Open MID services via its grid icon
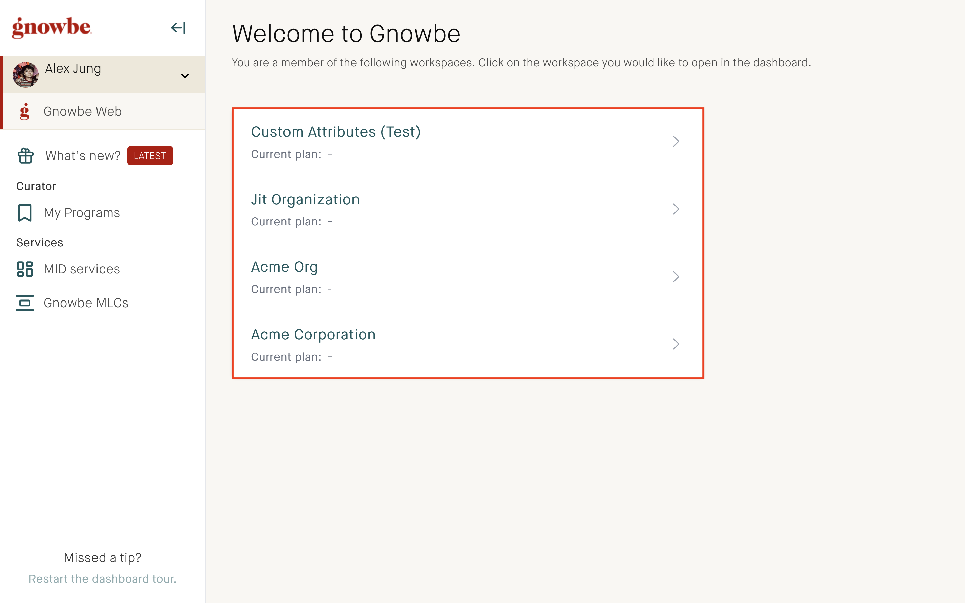The width and height of the screenshot is (965, 603). 25,269
